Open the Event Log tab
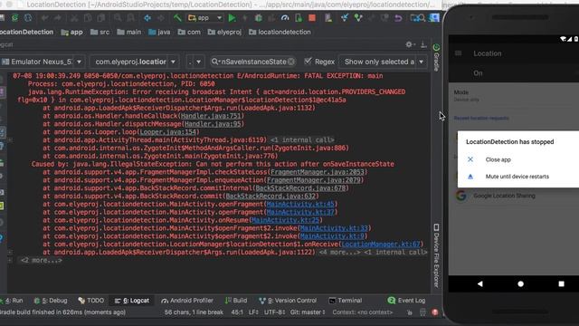The image size is (579, 326). pyautogui.click(x=406, y=301)
